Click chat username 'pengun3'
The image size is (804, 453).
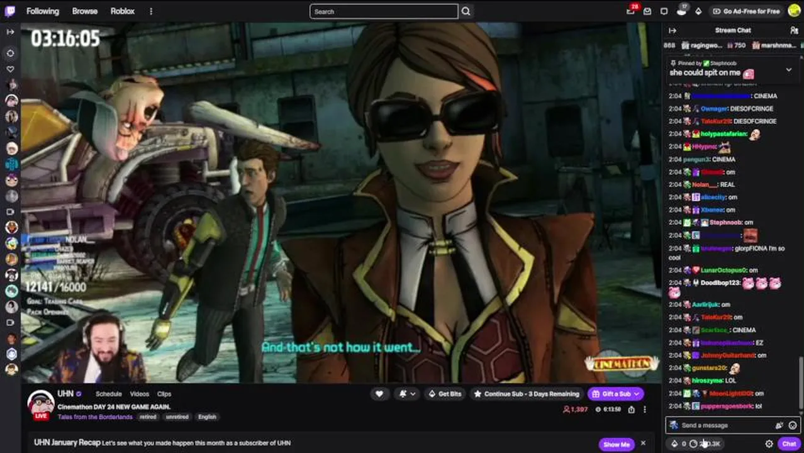click(696, 159)
